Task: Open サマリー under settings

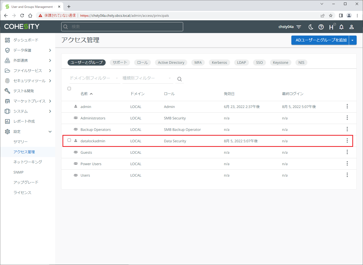Action: 21,142
